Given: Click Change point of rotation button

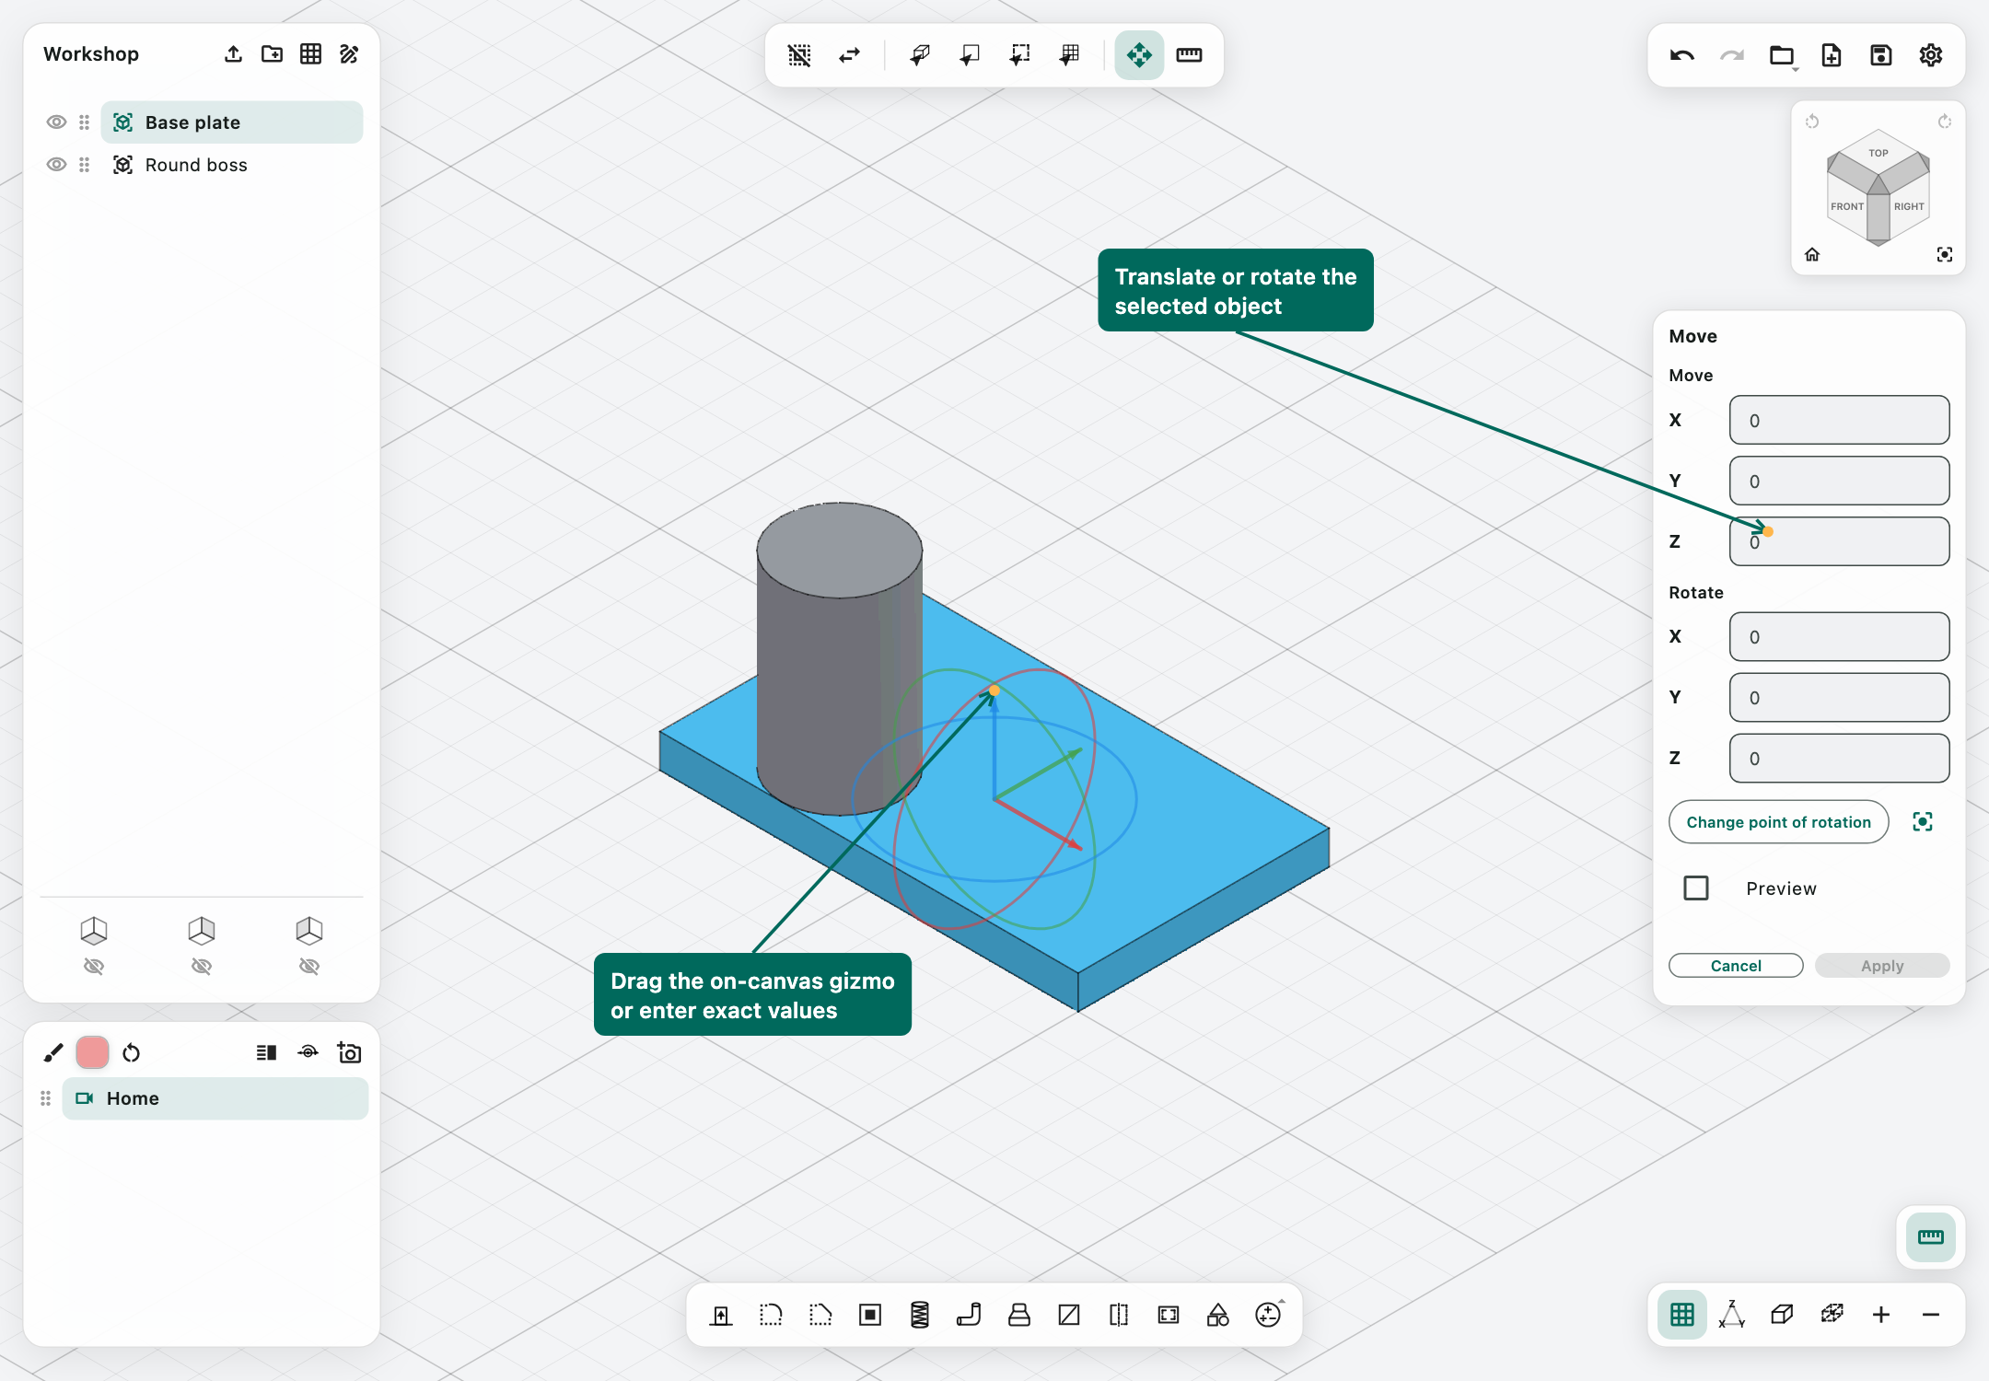Looking at the screenshot, I should point(1778,822).
